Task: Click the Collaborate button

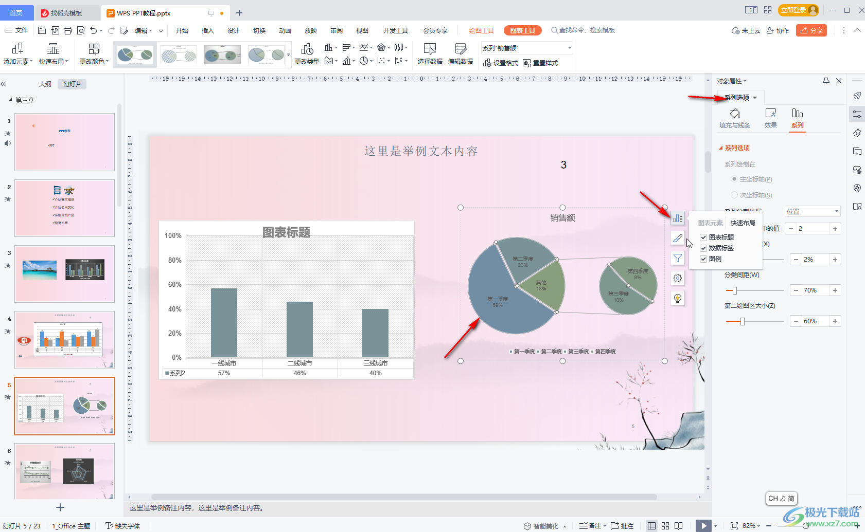Action: (778, 30)
